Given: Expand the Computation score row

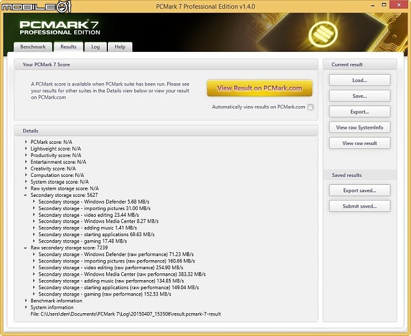Looking at the screenshot, I should click(26, 175).
